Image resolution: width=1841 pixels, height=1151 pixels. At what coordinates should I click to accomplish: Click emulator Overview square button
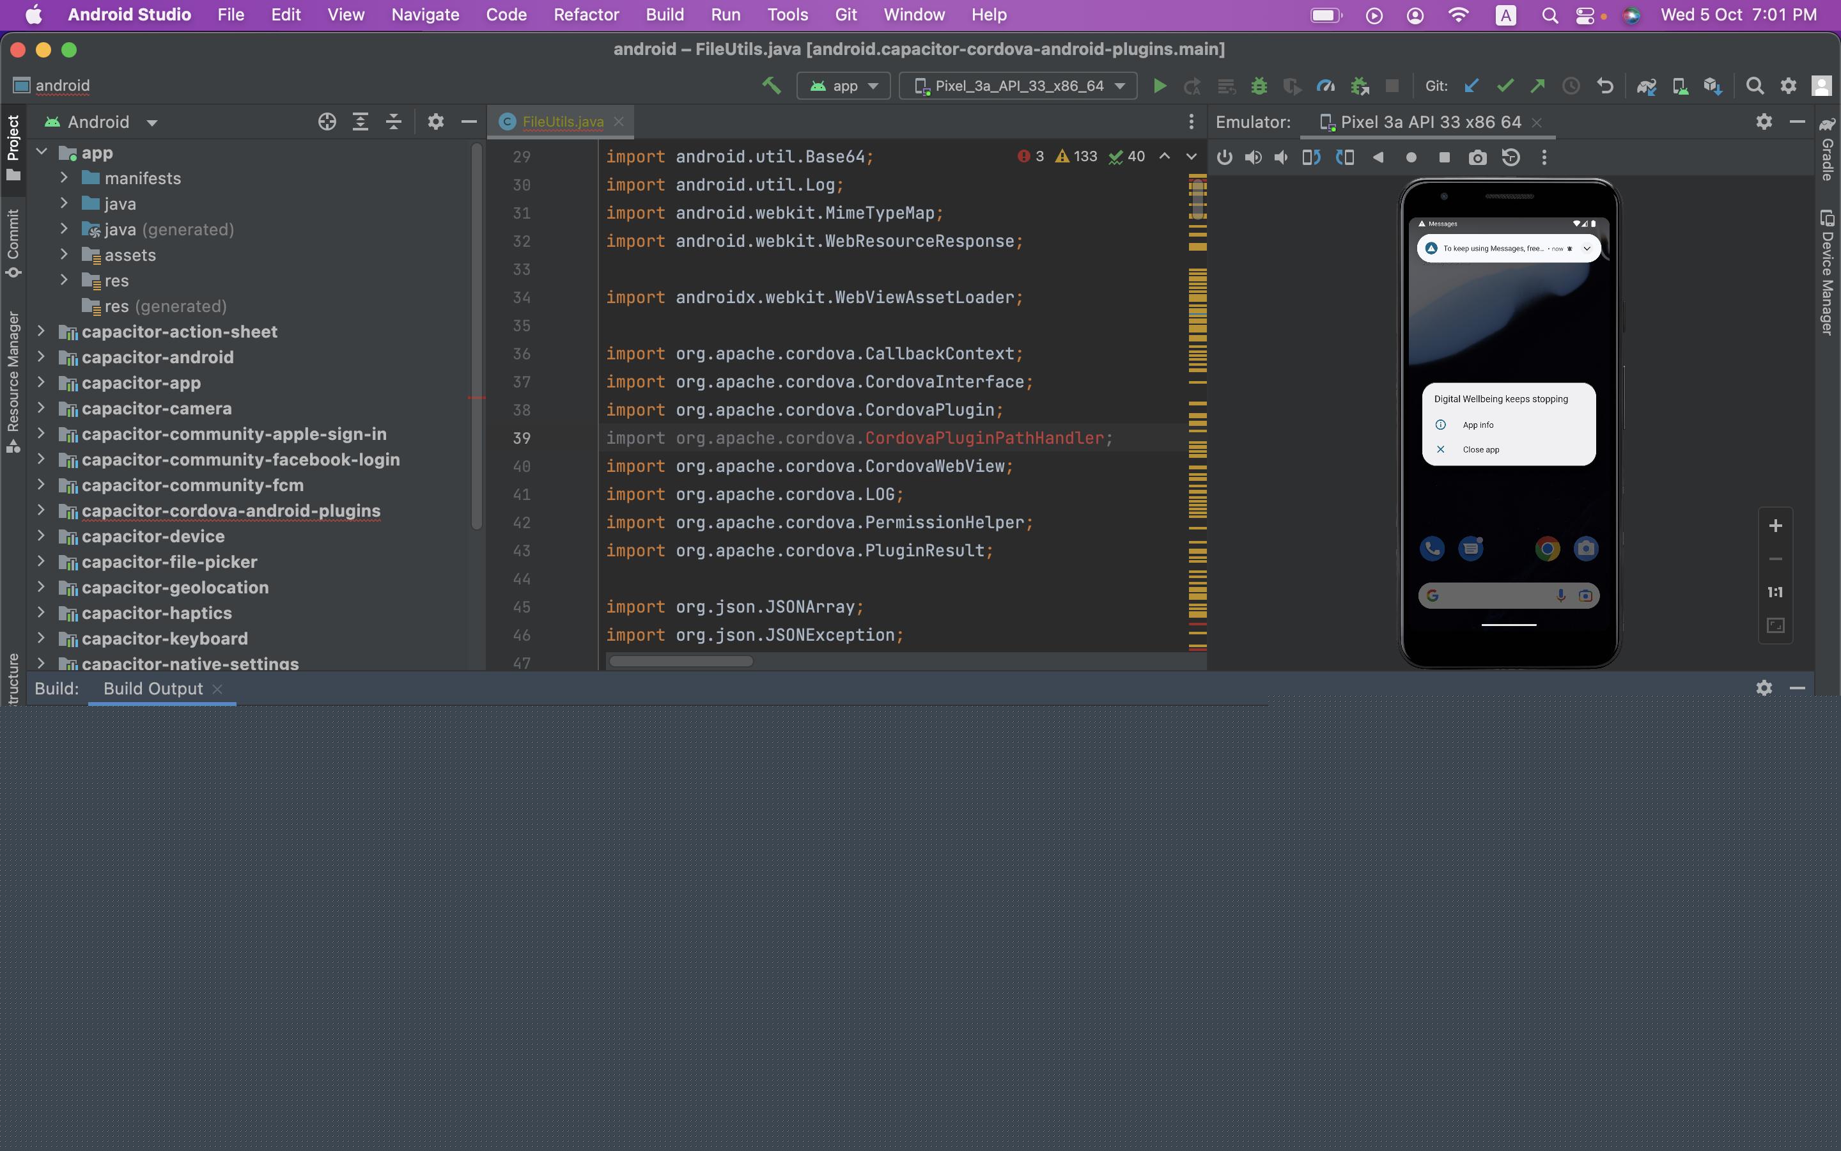point(1444,157)
